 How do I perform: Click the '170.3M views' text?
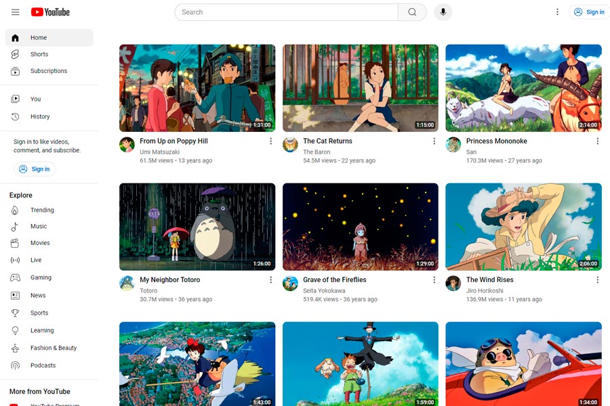(x=485, y=160)
